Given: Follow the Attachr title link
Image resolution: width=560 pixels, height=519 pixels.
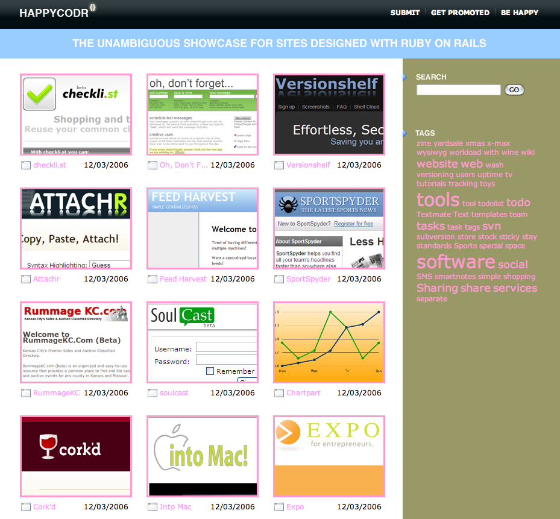Looking at the screenshot, I should pos(46,279).
